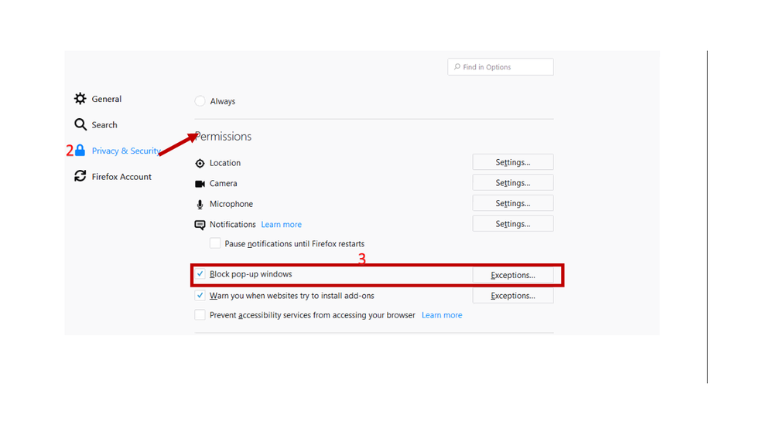The width and height of the screenshot is (773, 434).
Task: Click the Search magnifier icon in sidebar
Action: (80, 124)
